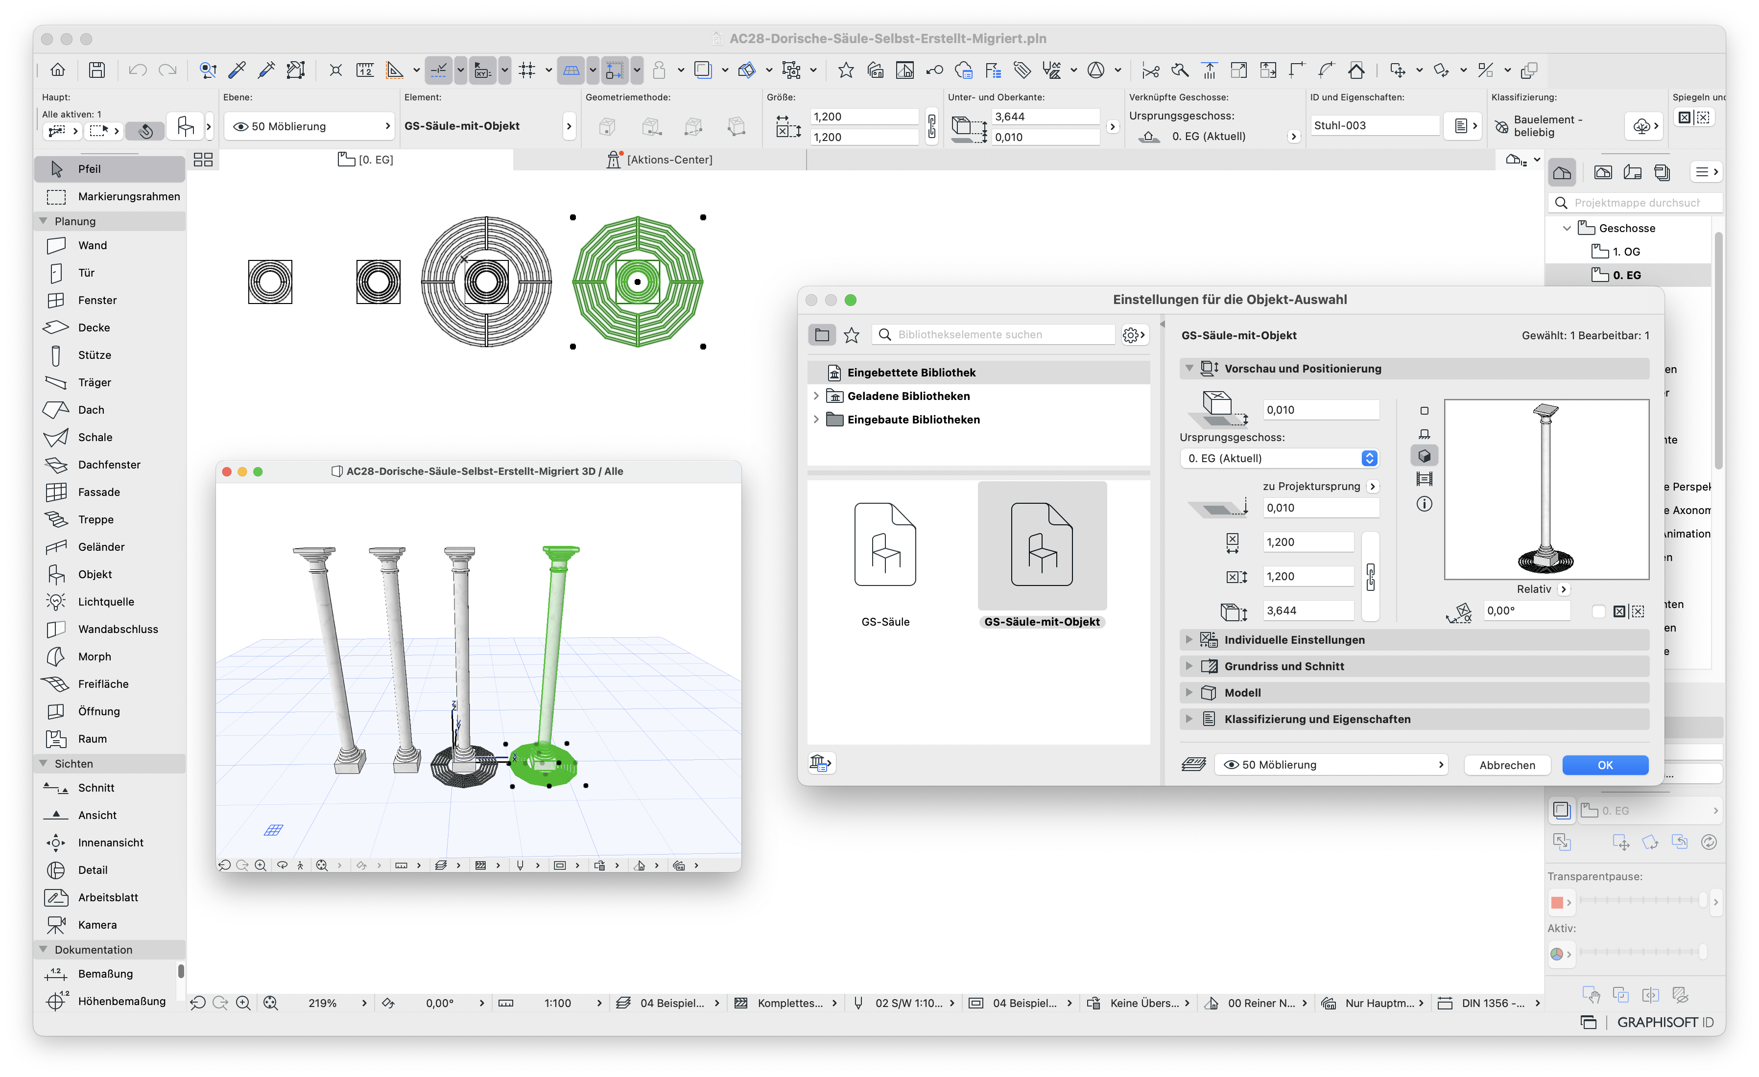This screenshot has width=1759, height=1077.
Task: Expand Geladene Bibliotheken tree node
Action: pos(816,396)
